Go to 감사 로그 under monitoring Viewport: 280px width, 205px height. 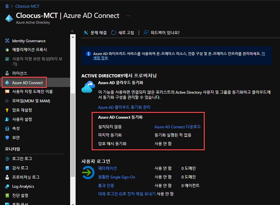click(20, 168)
